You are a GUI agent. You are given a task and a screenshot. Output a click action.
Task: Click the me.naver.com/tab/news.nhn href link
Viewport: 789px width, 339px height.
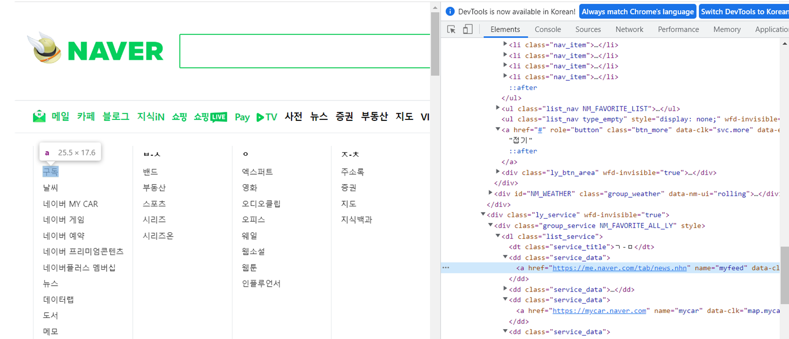tap(619, 268)
